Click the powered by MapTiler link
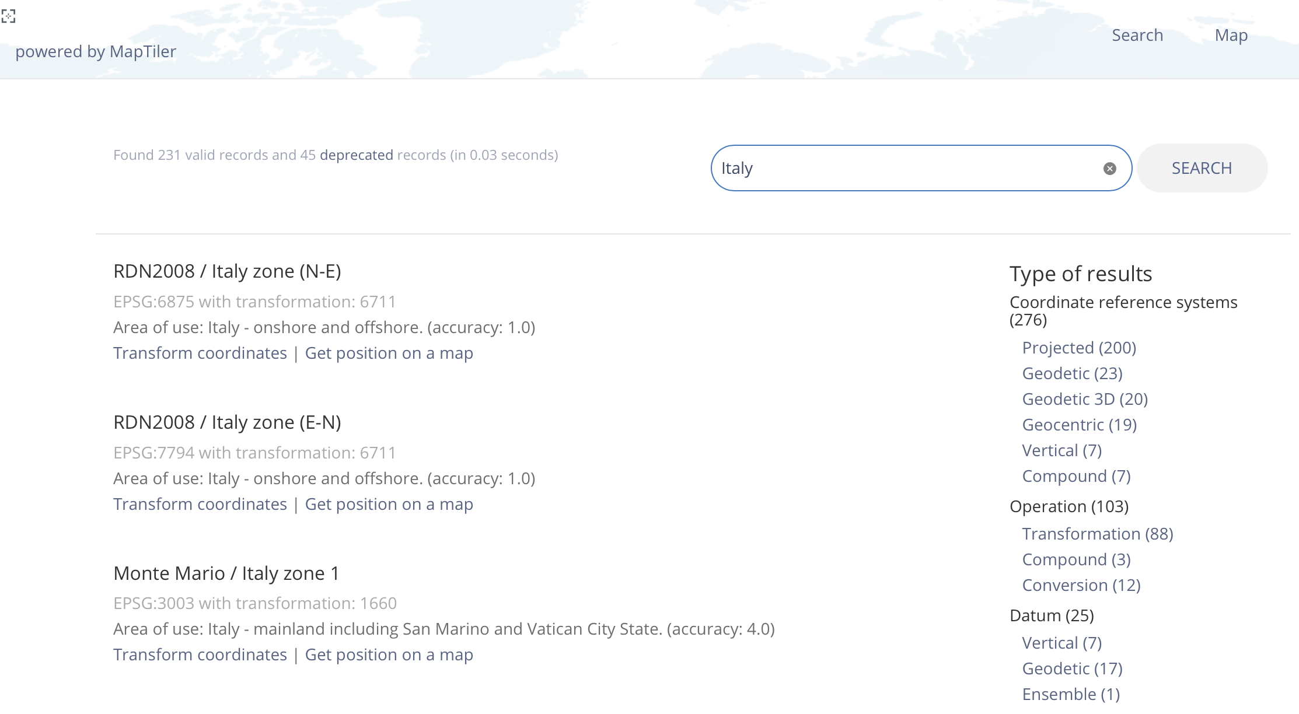The width and height of the screenshot is (1299, 714). click(96, 52)
